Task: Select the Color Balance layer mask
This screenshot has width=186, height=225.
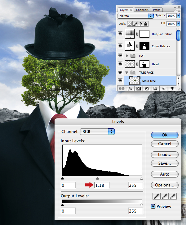Action: tap(144, 46)
